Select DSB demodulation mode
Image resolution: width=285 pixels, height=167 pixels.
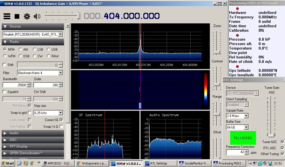(20, 56)
